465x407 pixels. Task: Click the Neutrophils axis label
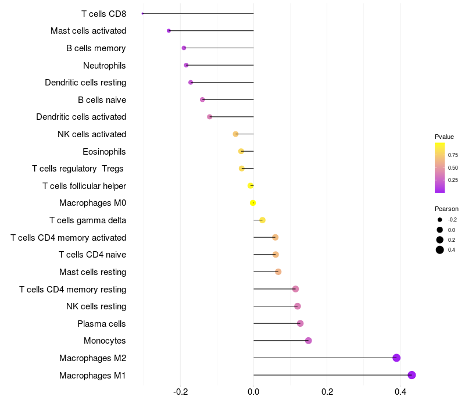click(105, 65)
